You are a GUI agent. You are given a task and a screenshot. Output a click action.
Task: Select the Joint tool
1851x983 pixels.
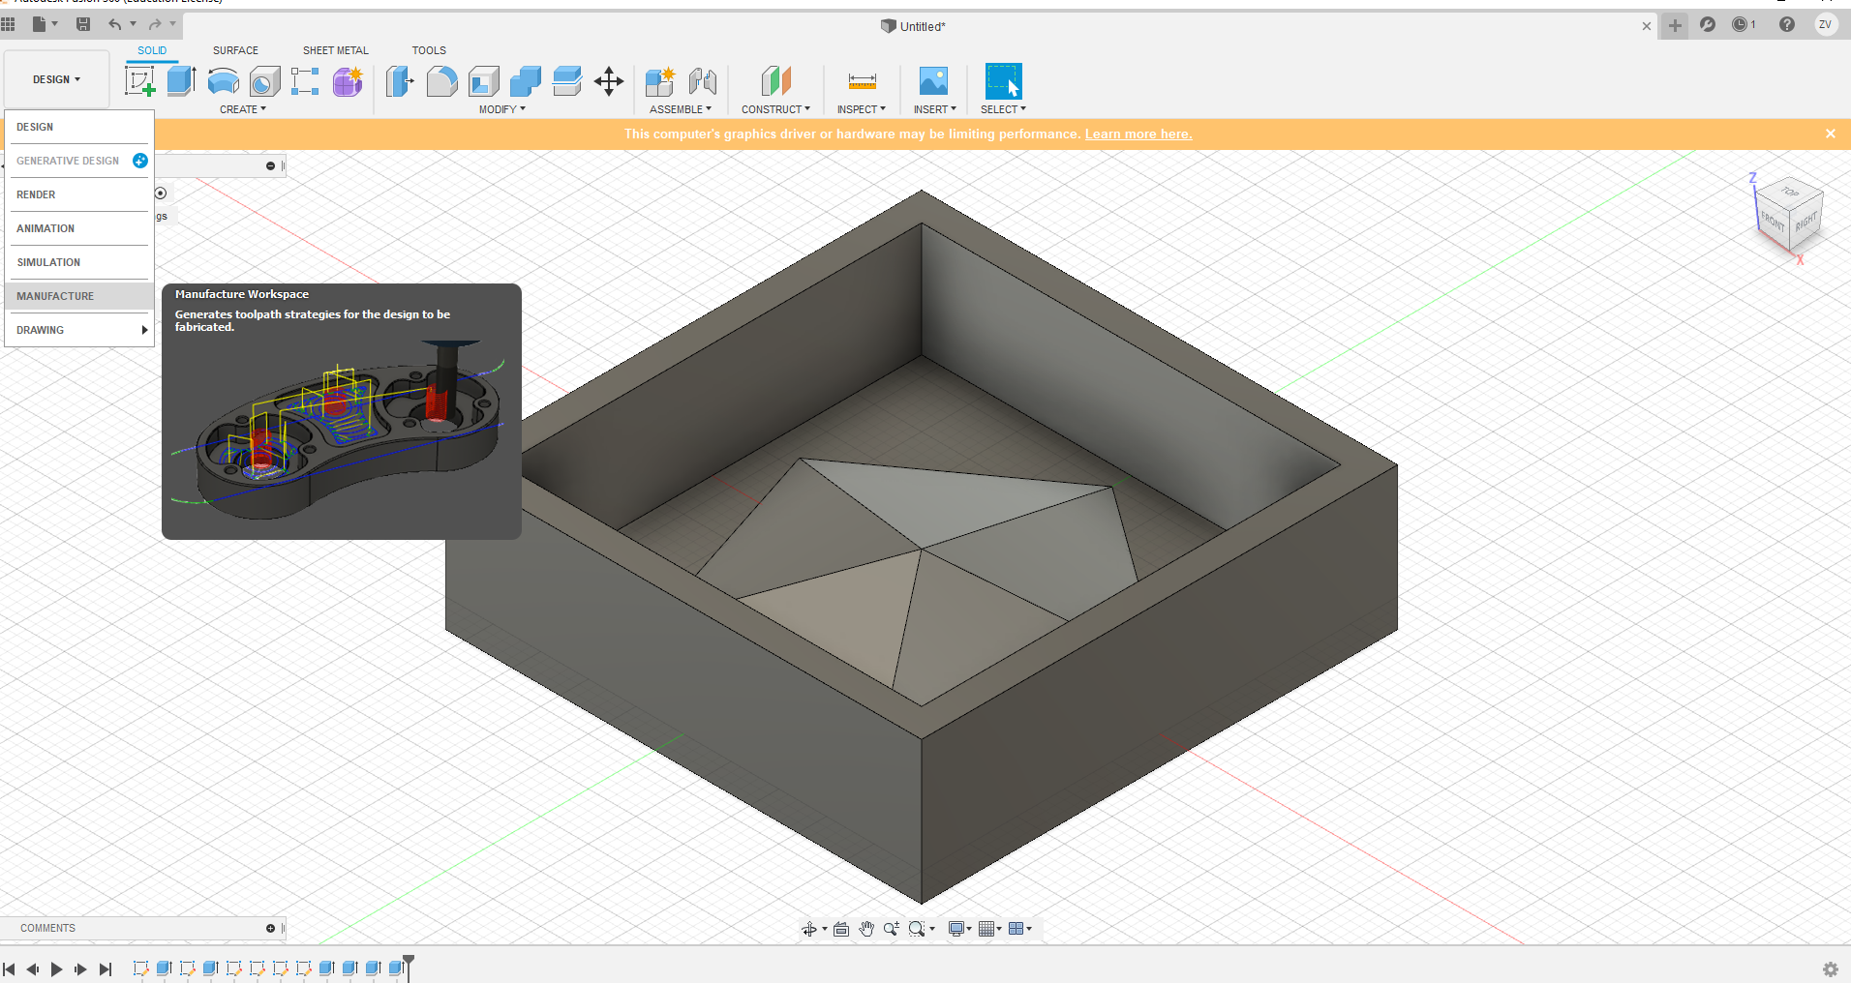(x=703, y=81)
